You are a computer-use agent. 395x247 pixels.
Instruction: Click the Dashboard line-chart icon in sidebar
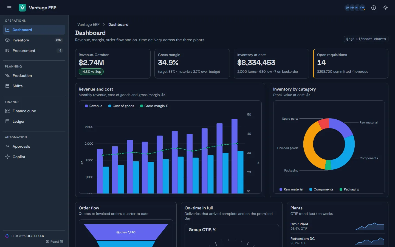tap(7, 30)
